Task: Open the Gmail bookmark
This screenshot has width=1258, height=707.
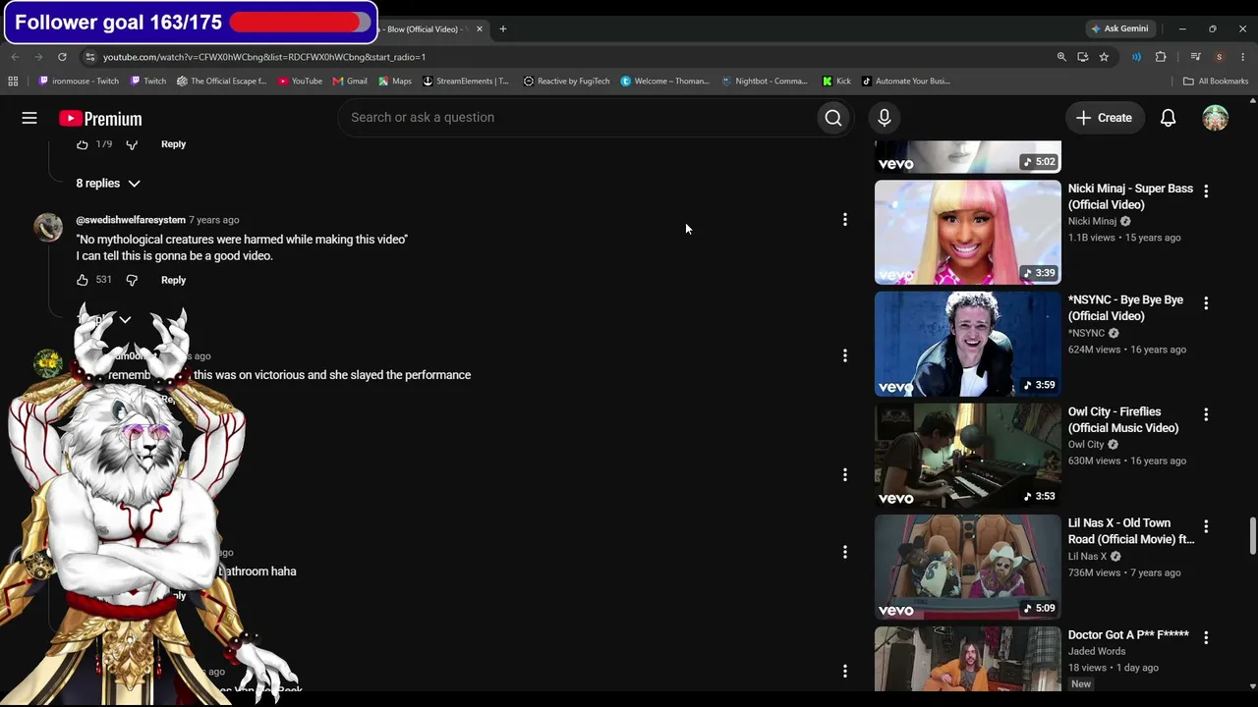Action: coord(350,82)
